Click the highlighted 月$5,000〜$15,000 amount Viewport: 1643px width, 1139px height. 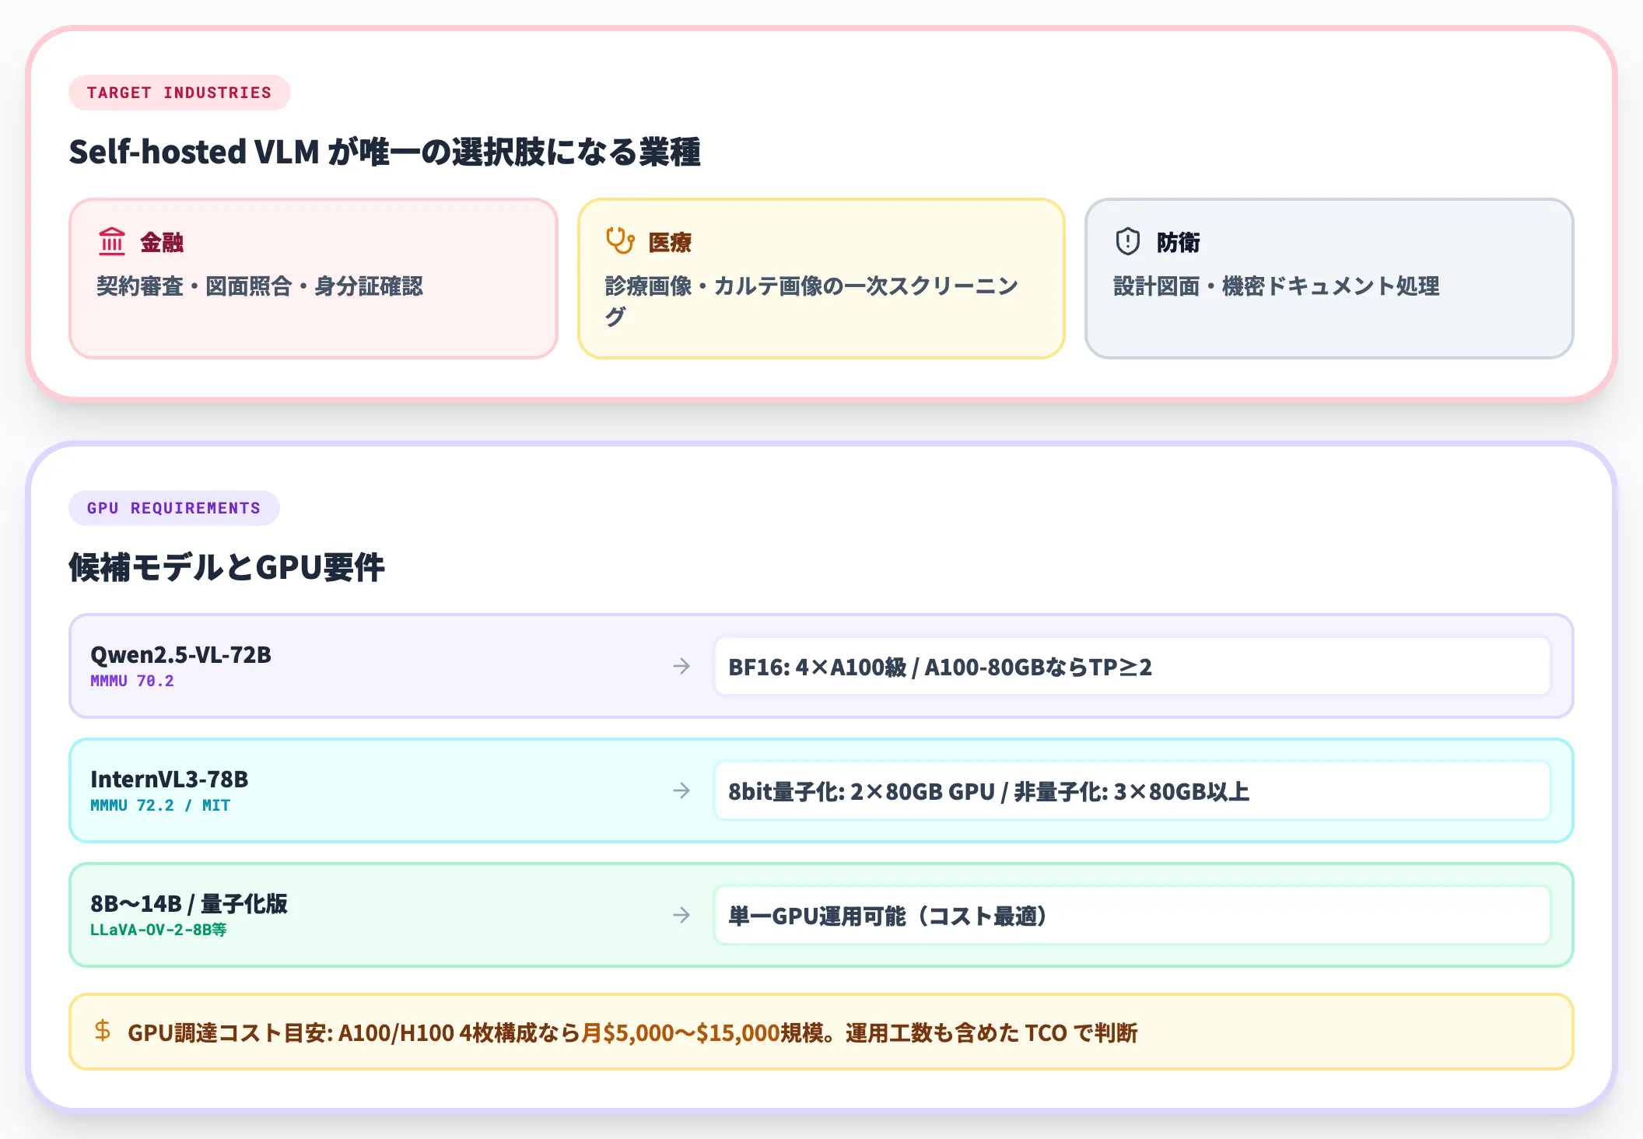681,1032
